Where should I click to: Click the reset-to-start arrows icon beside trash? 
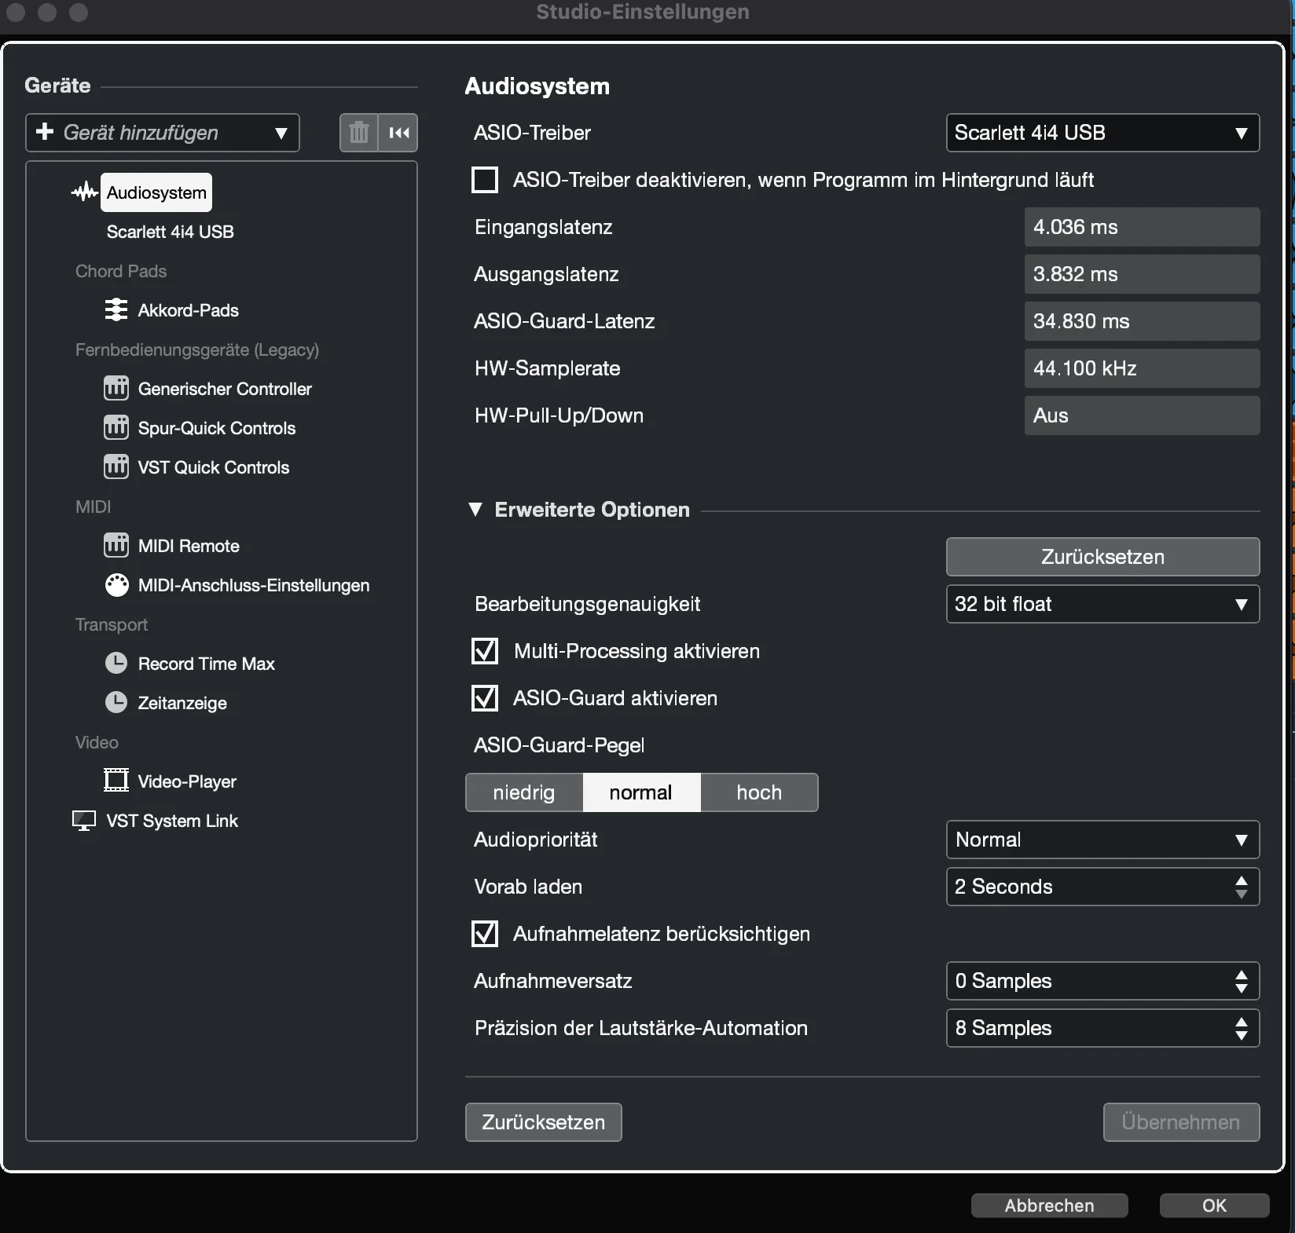(398, 133)
